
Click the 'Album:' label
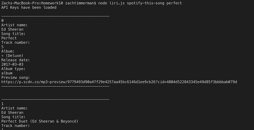point(8,51)
